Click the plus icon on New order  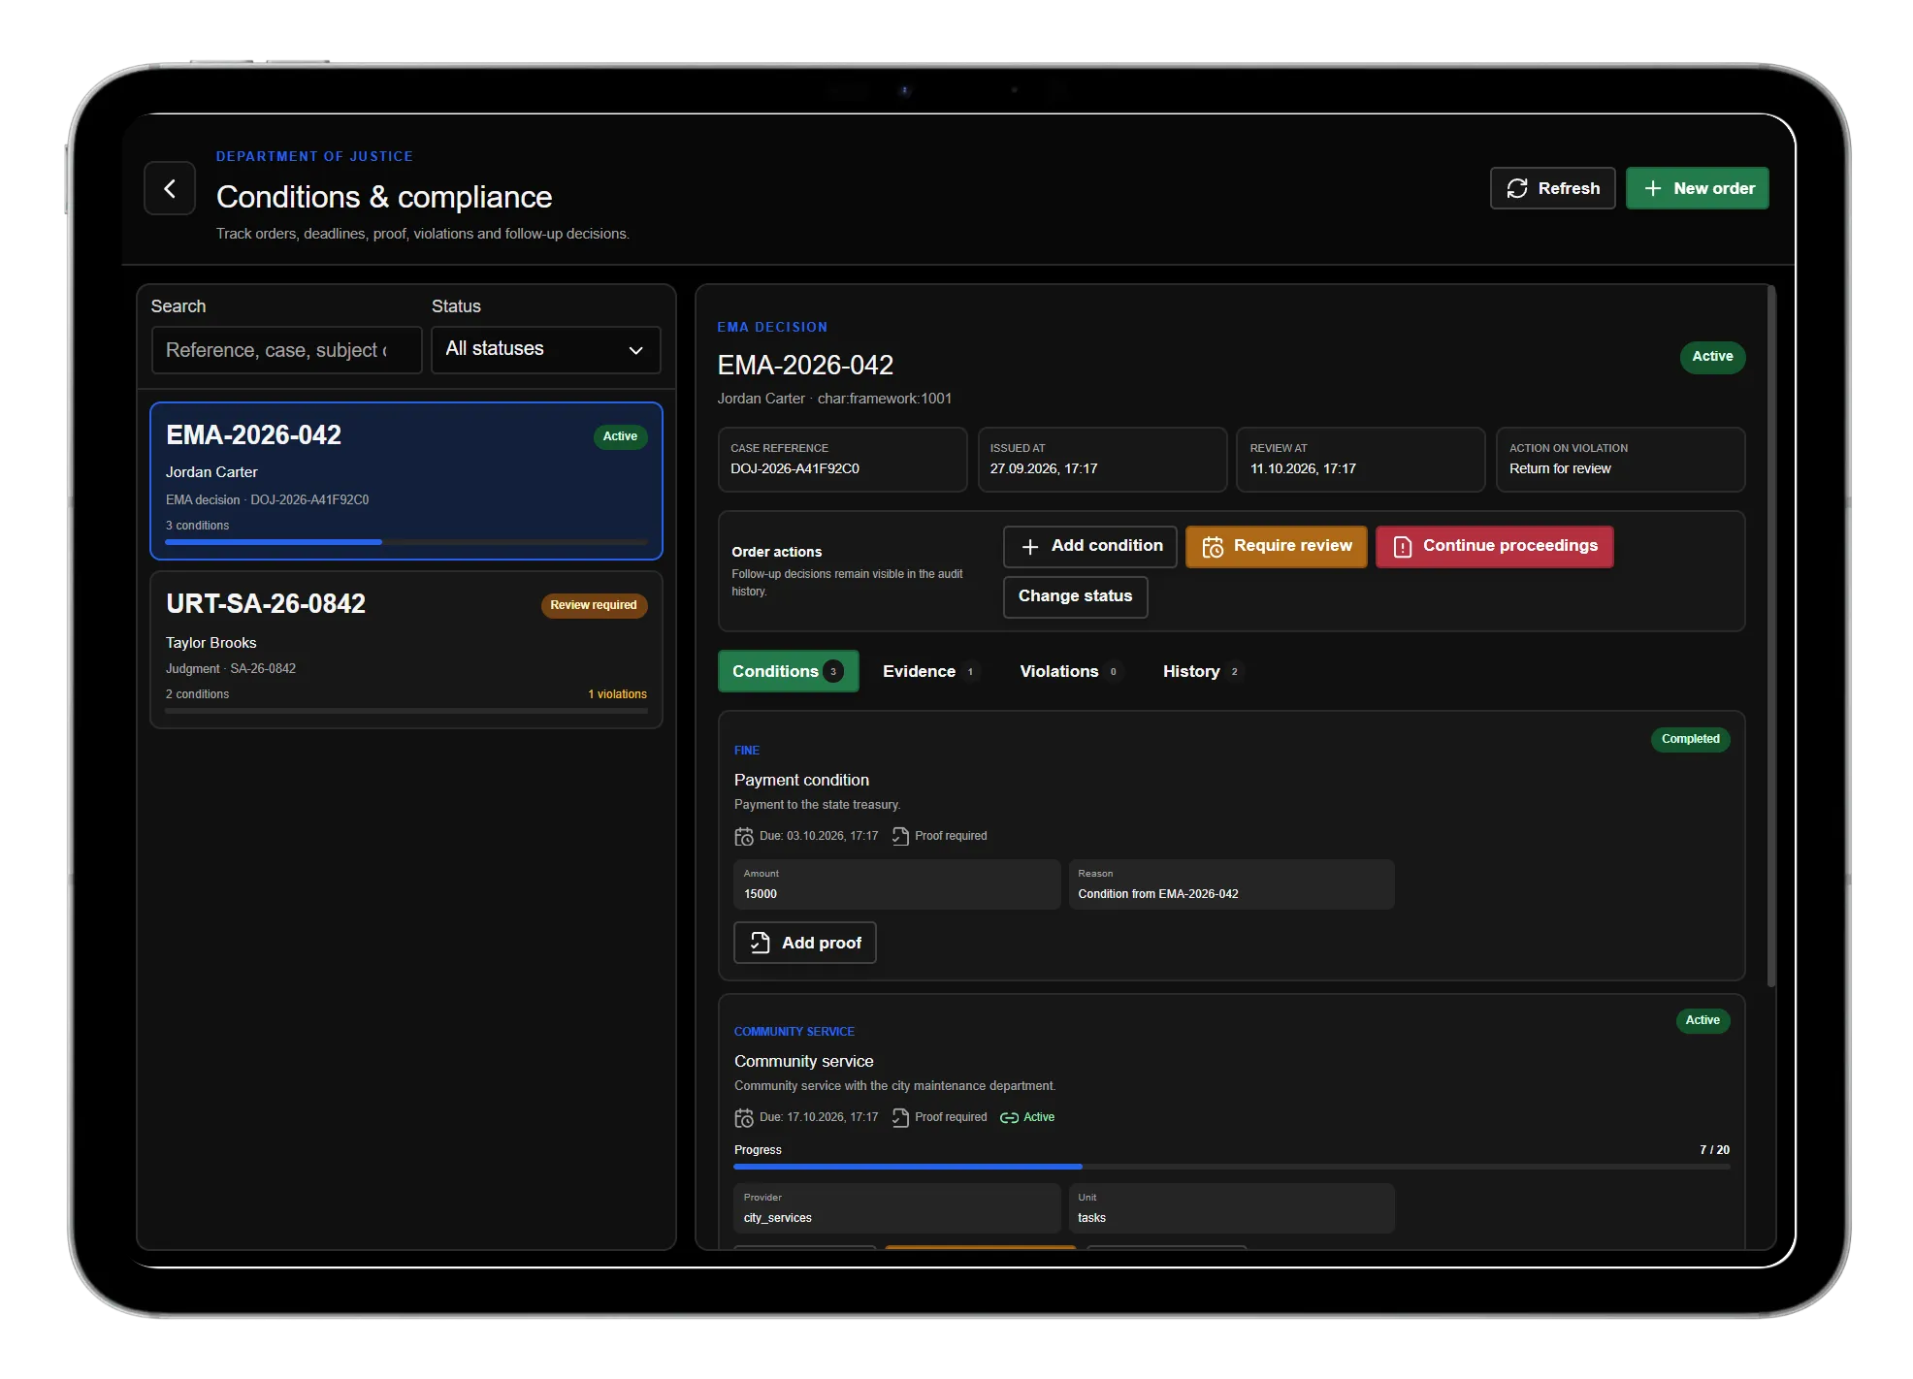[1653, 188]
